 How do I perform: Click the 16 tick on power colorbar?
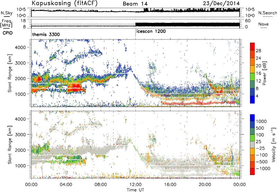tap(258, 73)
